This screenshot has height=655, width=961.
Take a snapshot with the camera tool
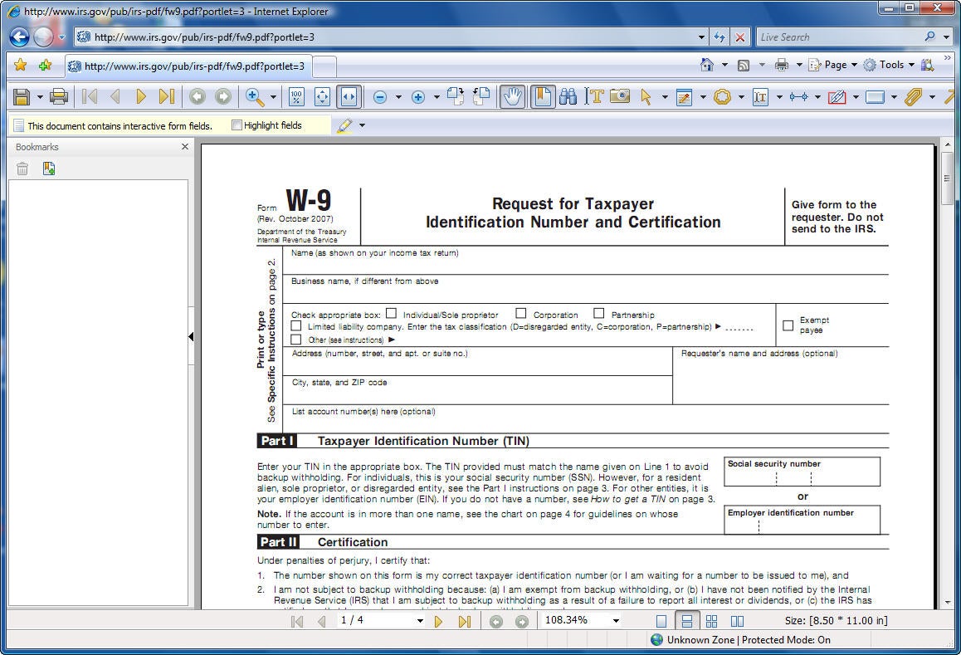tap(620, 97)
